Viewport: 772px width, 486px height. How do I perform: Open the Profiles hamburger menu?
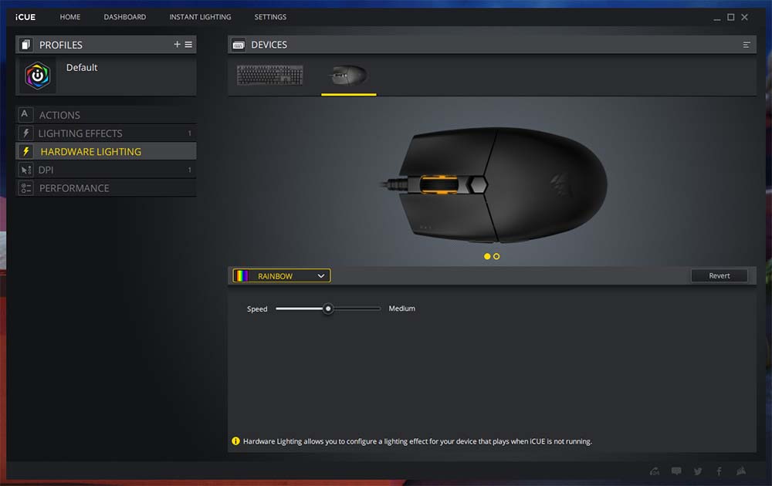pyautogui.click(x=188, y=45)
